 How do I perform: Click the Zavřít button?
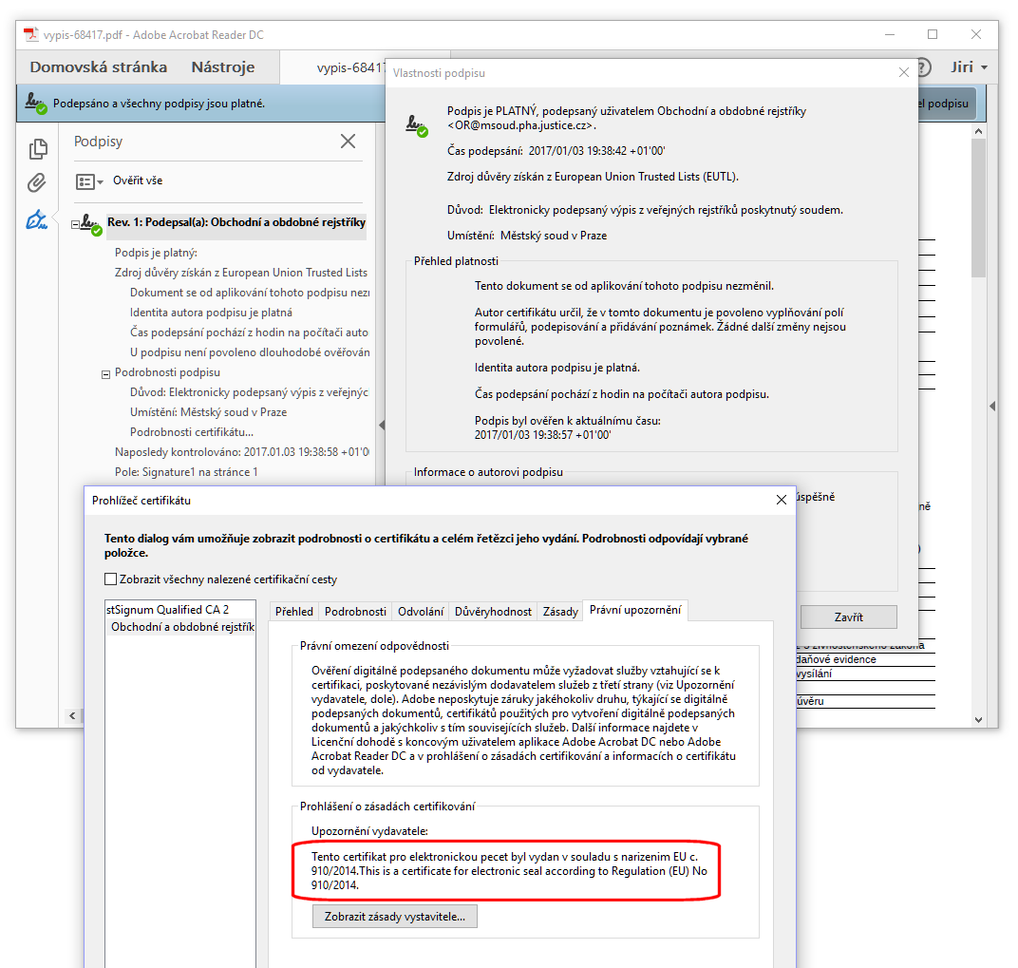pos(849,617)
